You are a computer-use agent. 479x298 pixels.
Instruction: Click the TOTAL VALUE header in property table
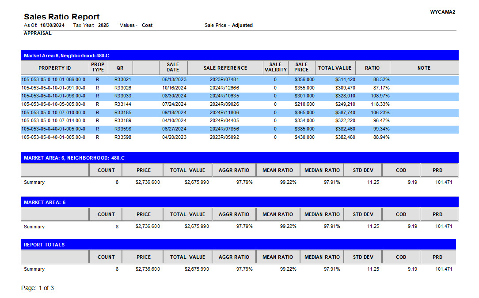pos(335,68)
